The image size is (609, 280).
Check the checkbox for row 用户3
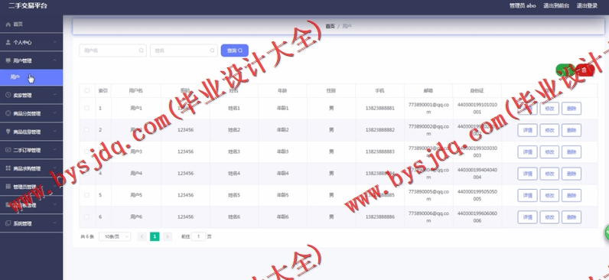coord(86,151)
